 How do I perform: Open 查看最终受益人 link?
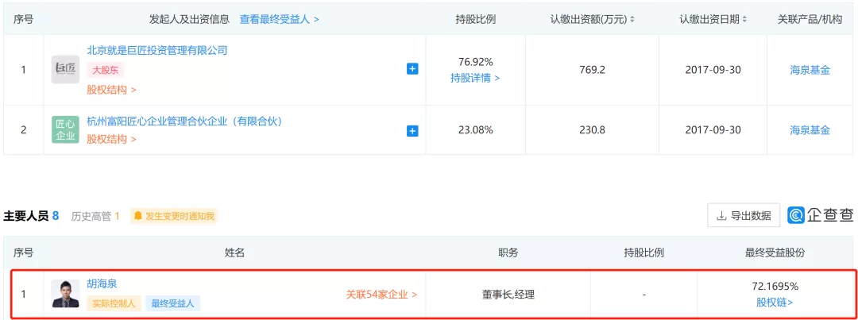click(x=279, y=19)
